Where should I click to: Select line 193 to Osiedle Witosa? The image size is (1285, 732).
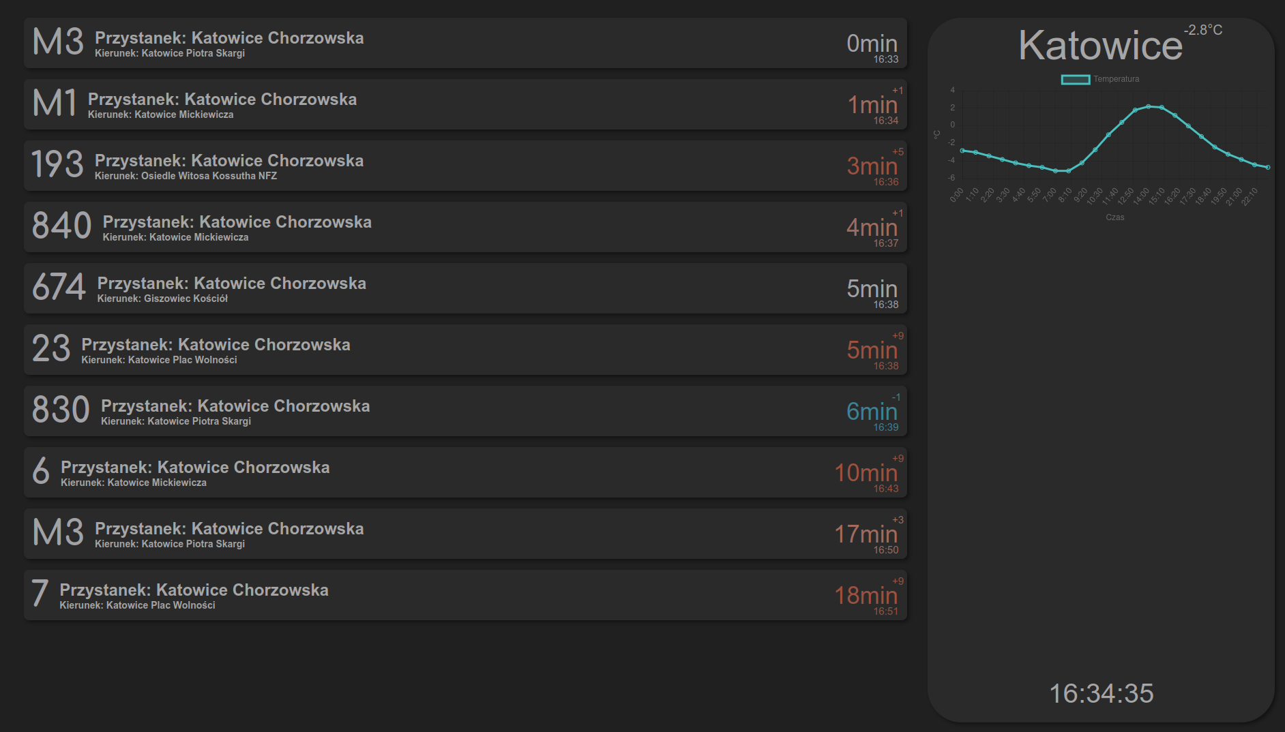[465, 166]
